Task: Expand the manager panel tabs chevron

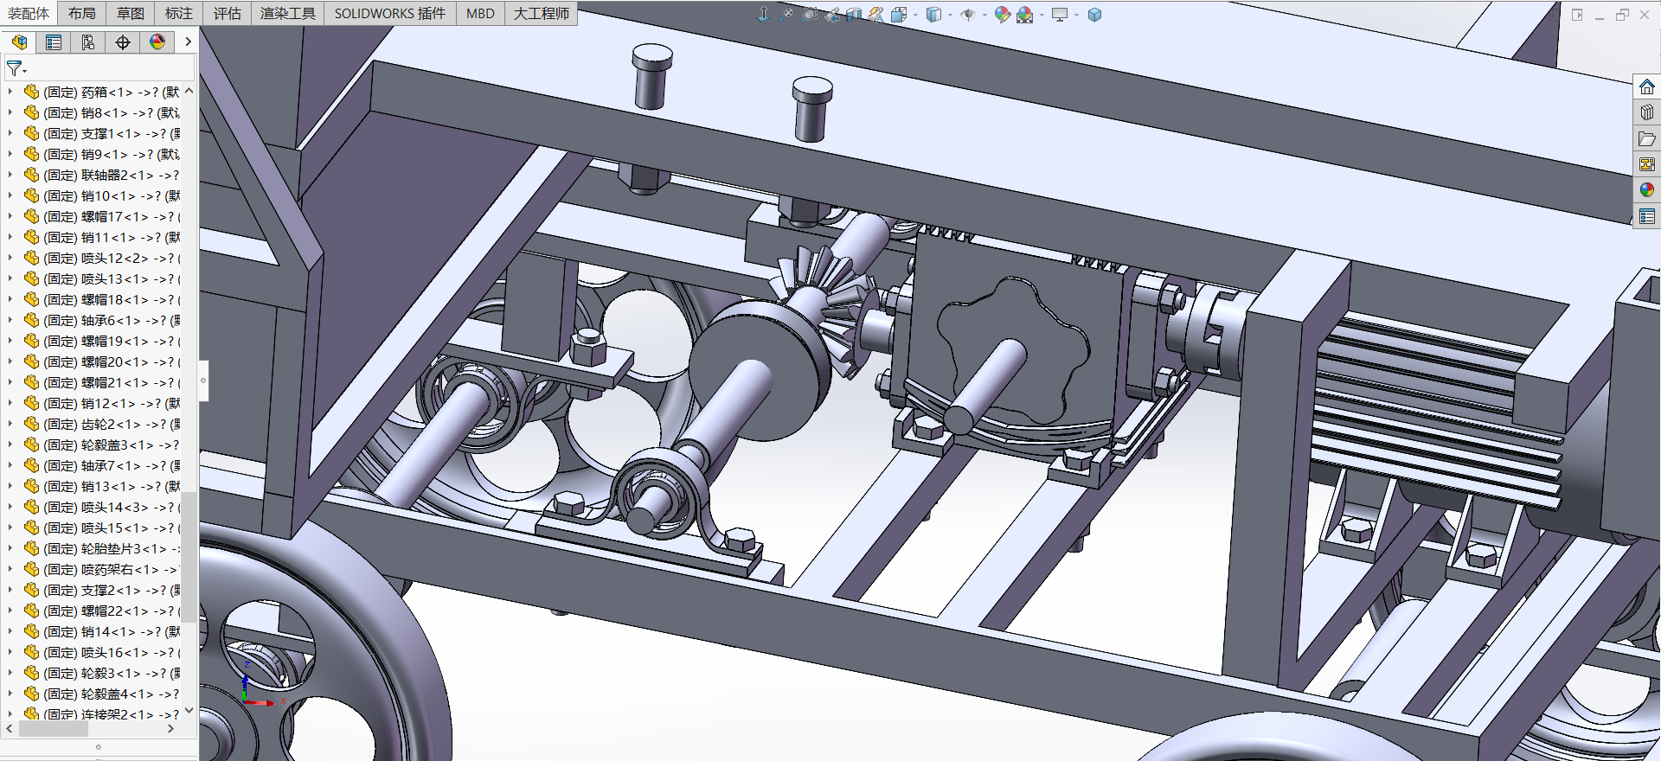Action: pyautogui.click(x=188, y=42)
